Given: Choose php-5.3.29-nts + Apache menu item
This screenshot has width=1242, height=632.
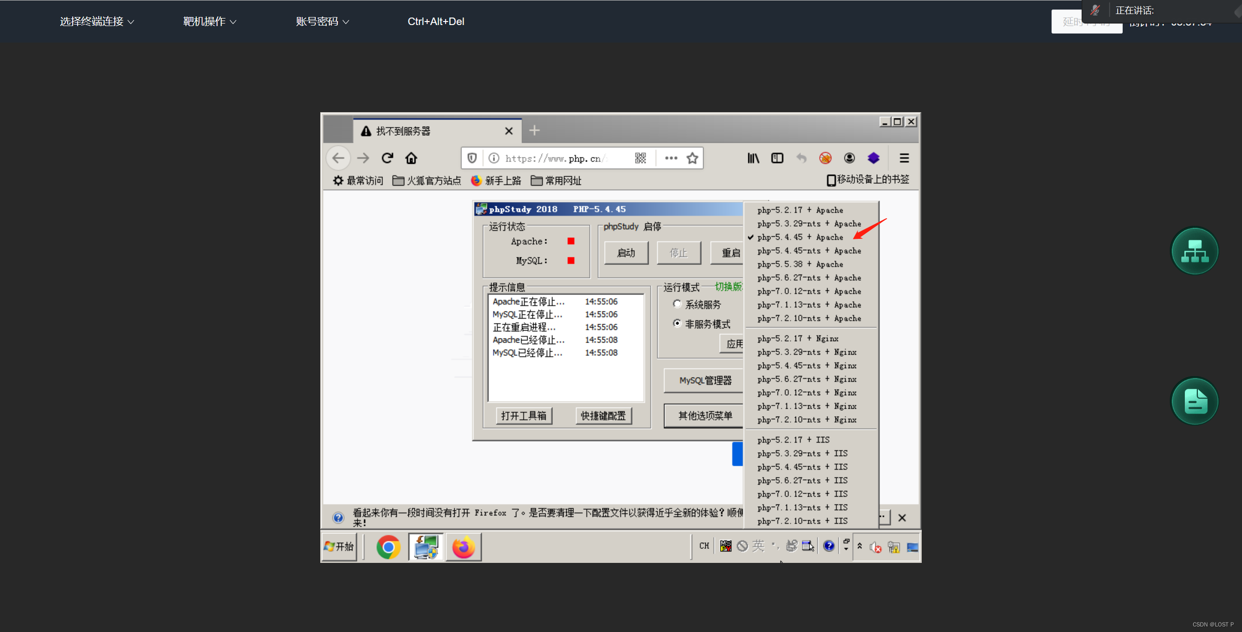Looking at the screenshot, I should pos(811,224).
